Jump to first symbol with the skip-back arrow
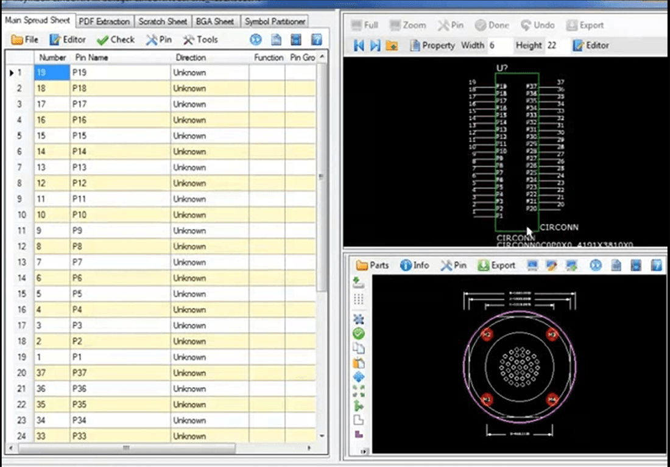This screenshot has height=467, width=670. 359,45
